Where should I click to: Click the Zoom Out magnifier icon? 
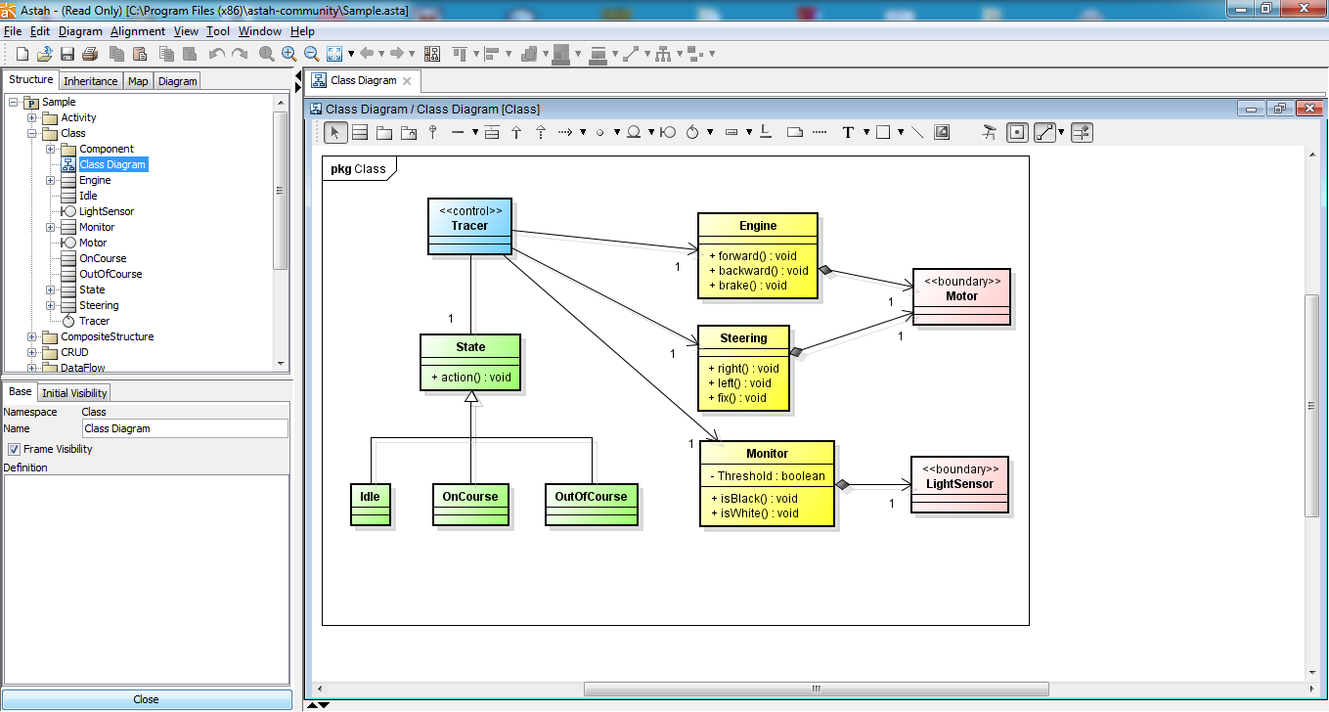(311, 54)
